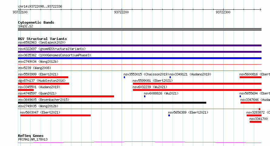Select the red bar under nsv3347646

[x=251, y=103]
